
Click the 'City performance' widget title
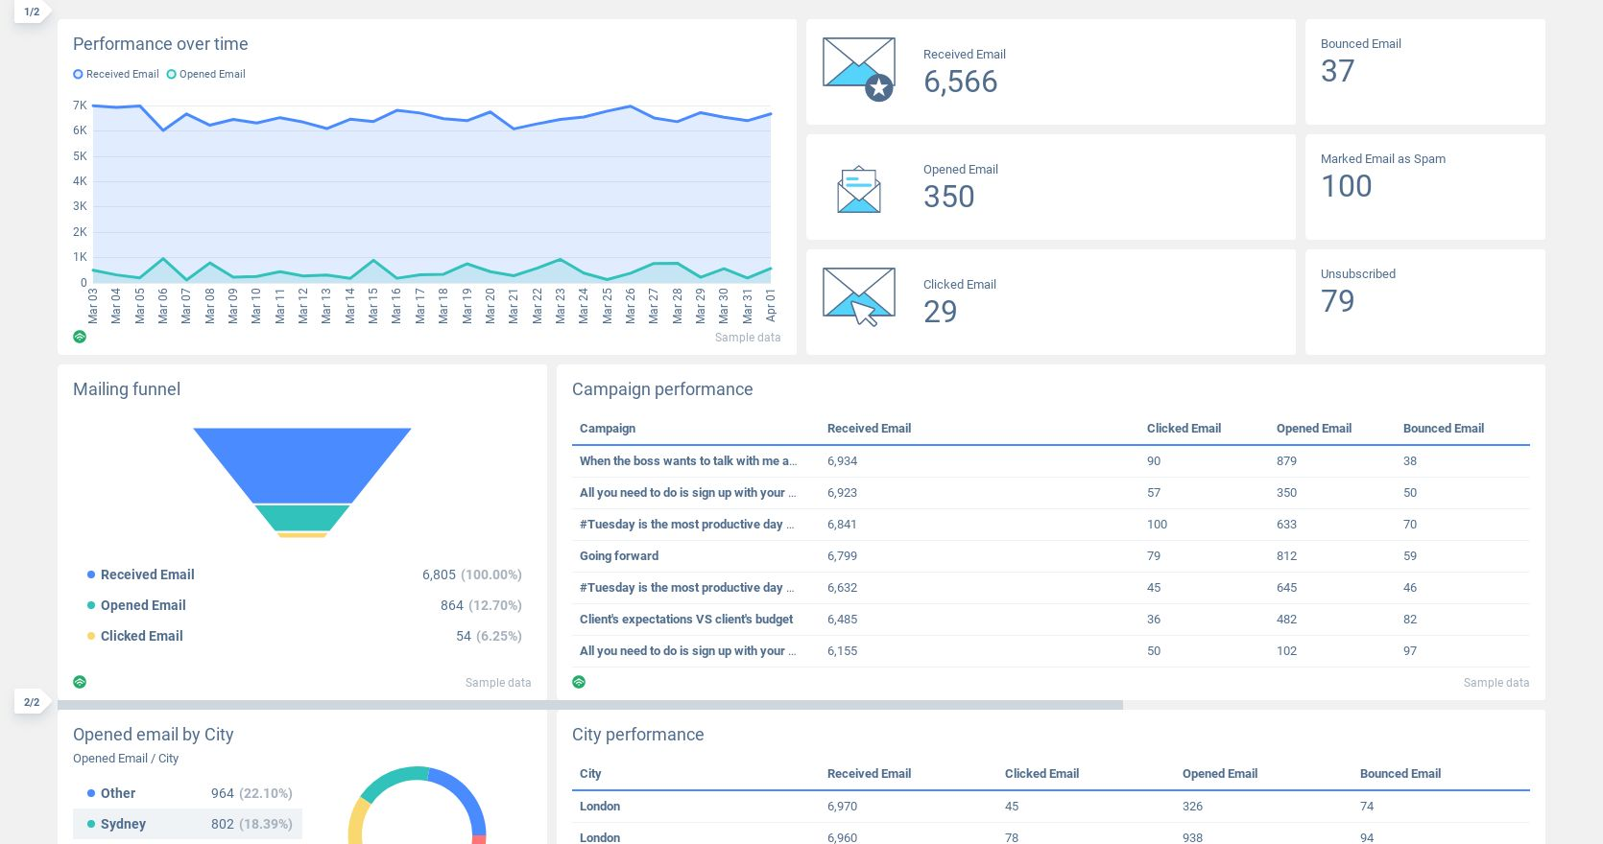[x=638, y=735]
